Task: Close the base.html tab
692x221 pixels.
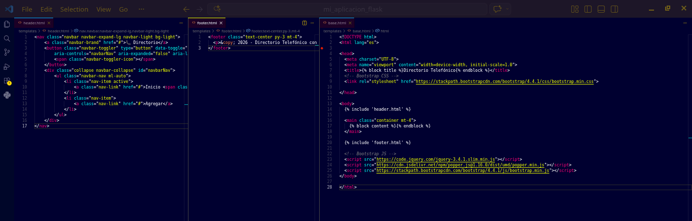Action: [351, 23]
